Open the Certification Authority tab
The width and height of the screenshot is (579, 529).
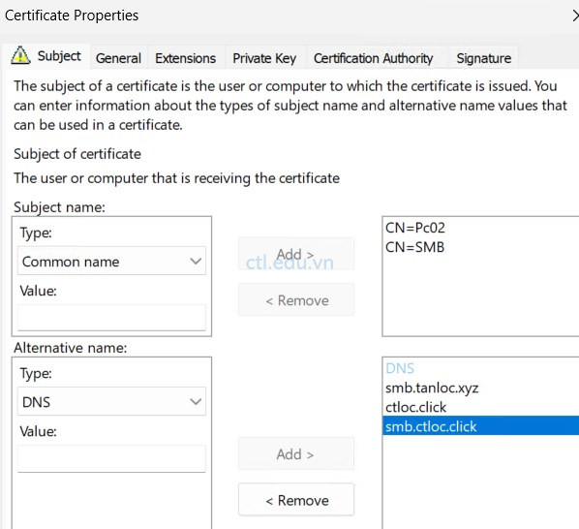[x=374, y=58]
